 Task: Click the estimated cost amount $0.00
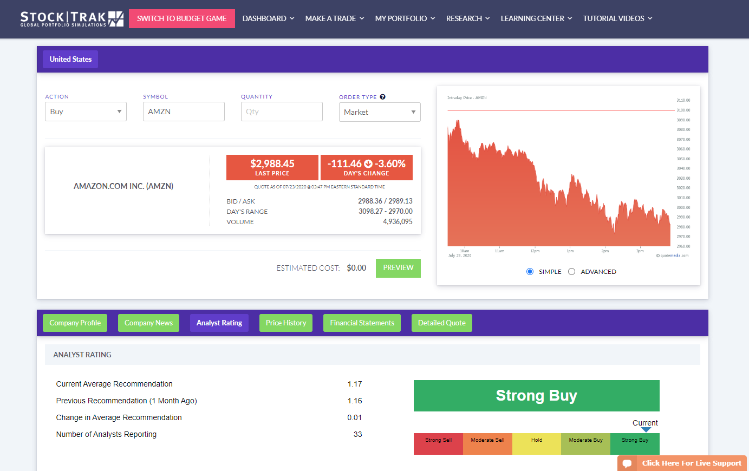click(x=356, y=268)
